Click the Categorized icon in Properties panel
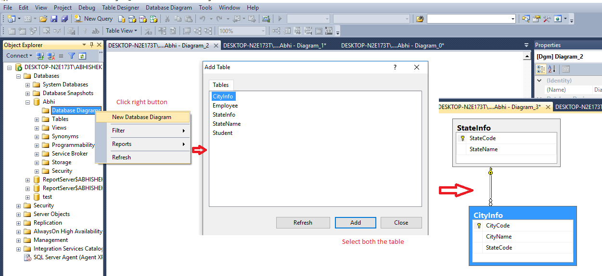Screen dimensions: 602x276 (541, 69)
